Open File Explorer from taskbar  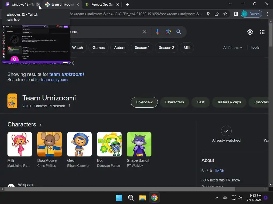click(142, 198)
